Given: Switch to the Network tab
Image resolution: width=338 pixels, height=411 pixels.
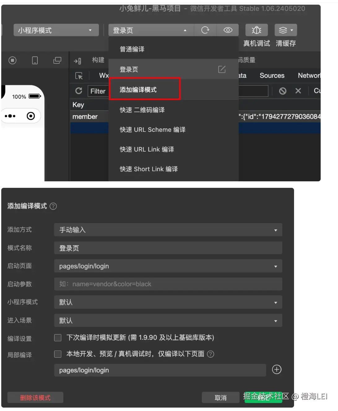Looking at the screenshot, I should click(x=309, y=76).
